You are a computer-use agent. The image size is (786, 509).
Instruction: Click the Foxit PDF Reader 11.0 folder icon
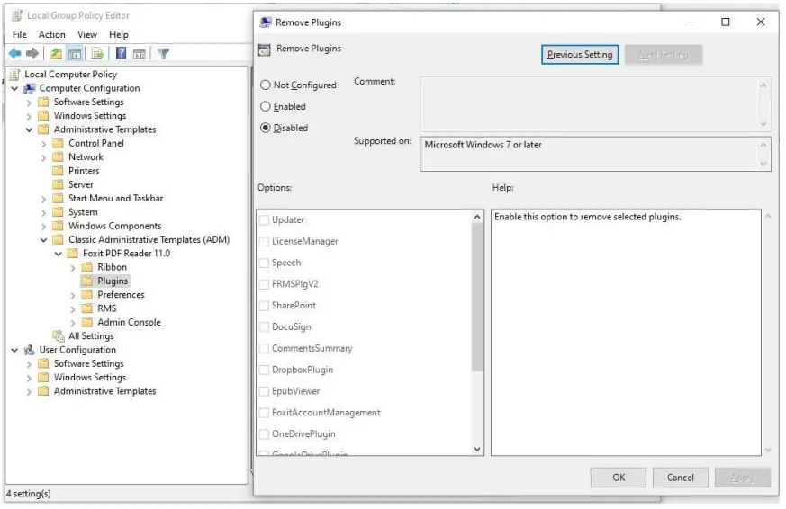pyautogui.click(x=73, y=254)
